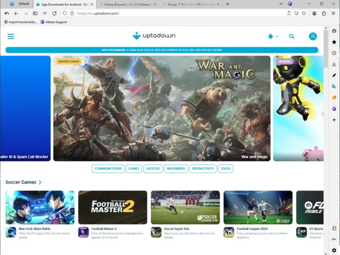Screen dimensions: 340x255
Task: Go back with the back arrow
Action: click(x=16, y=14)
